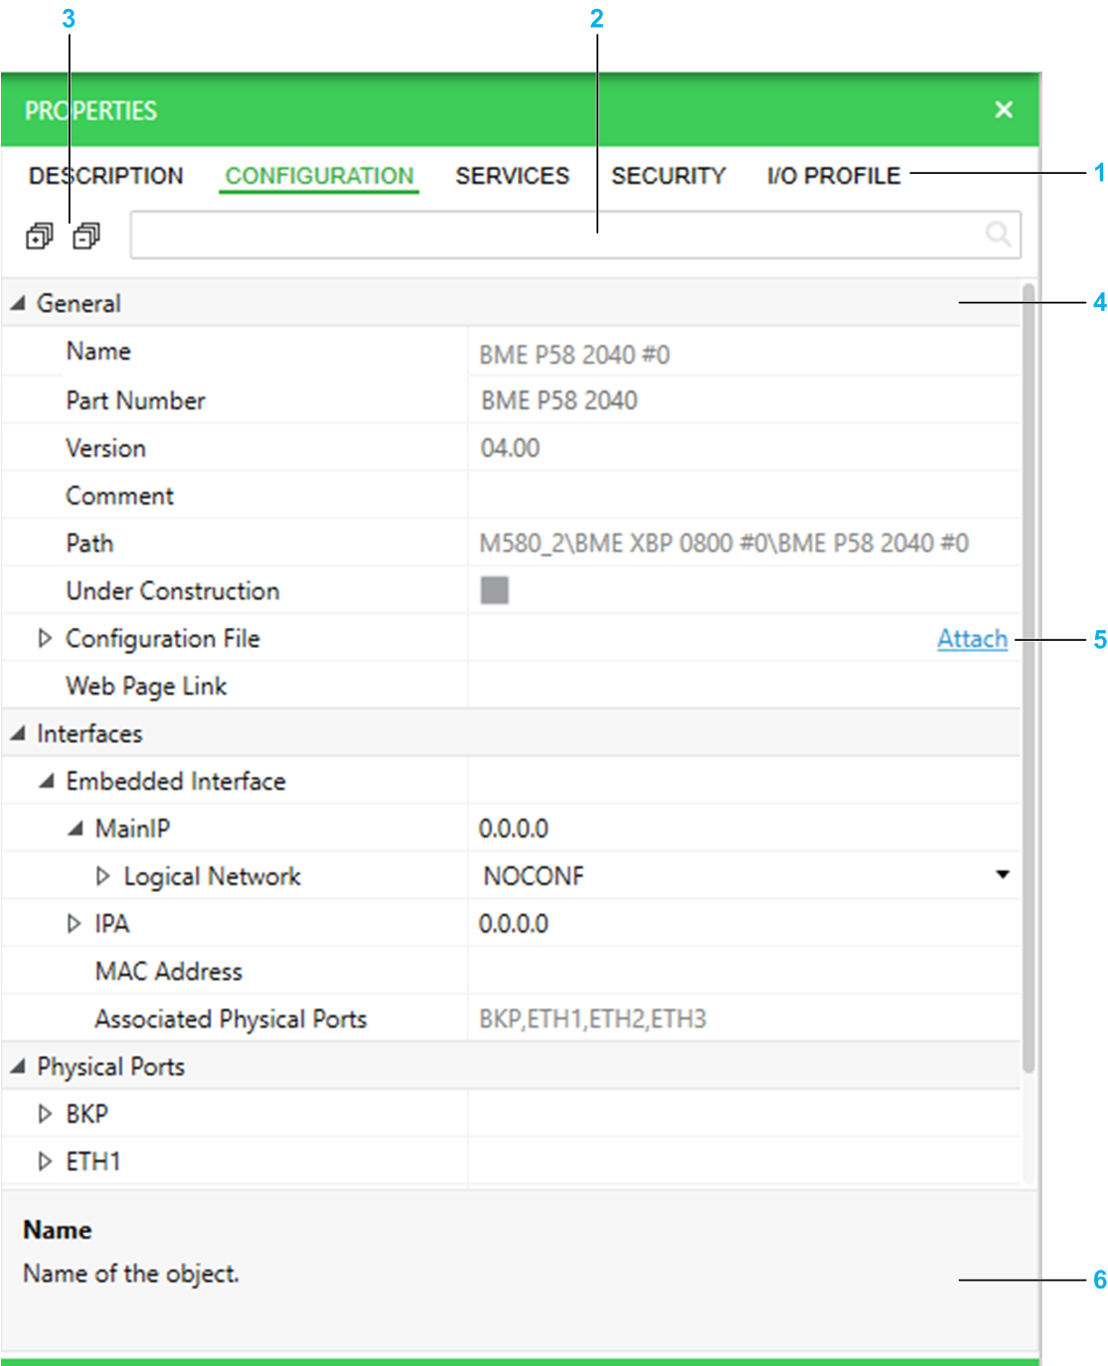This screenshot has height=1366, width=1108.
Task: Expand the Logical Network node
Action: 102,876
